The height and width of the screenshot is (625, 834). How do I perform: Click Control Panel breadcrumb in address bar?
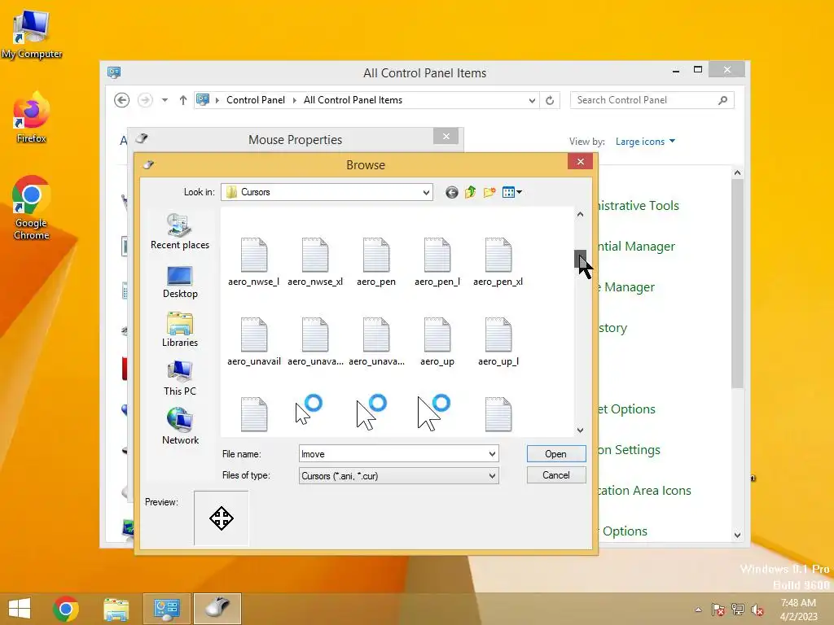tap(255, 100)
